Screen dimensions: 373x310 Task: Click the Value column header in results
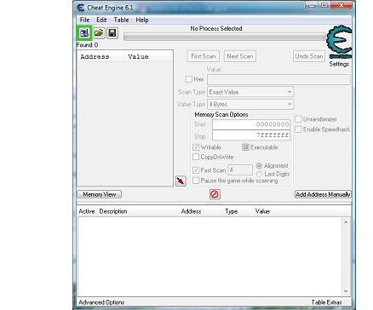pos(149,56)
